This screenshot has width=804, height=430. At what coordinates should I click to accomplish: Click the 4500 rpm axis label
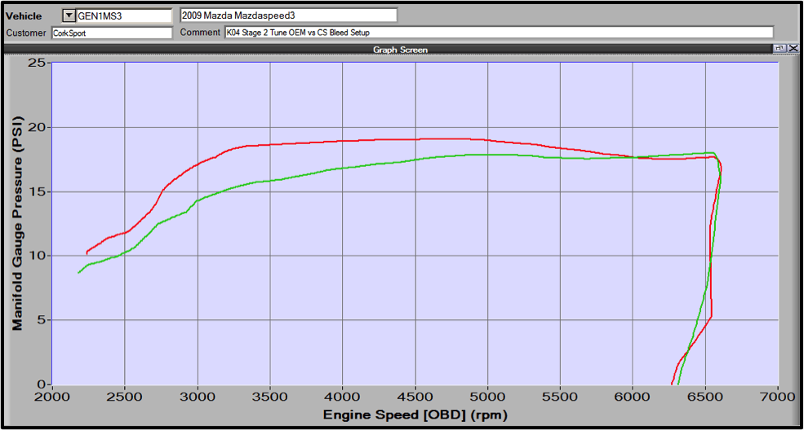[415, 397]
